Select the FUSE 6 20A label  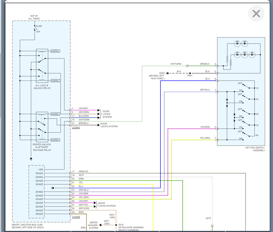[x=39, y=29]
